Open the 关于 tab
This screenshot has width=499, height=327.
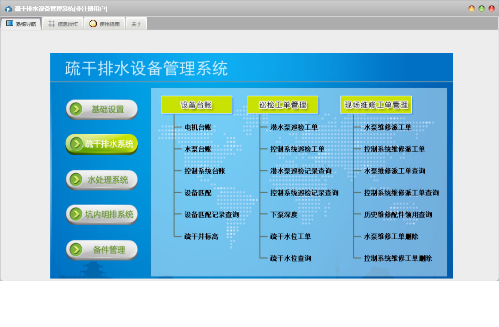136,24
